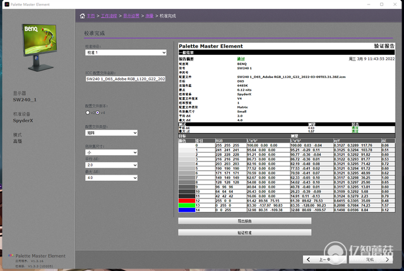Image resolution: width=404 pixels, height=271 pixels.
Task: Click the 导出报告 button
Action: [x=244, y=221]
